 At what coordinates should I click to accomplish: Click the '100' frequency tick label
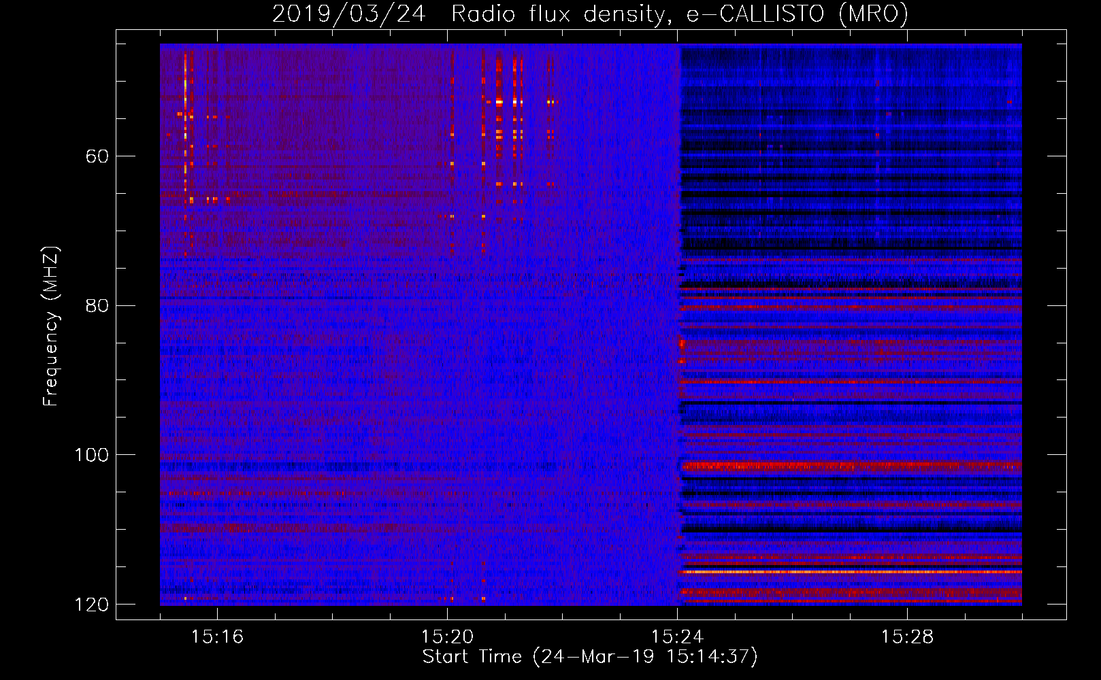(91, 455)
